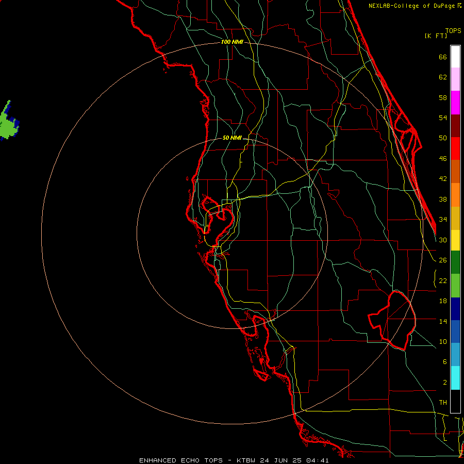The height and width of the screenshot is (464, 464).
Task: Click the legend value "66"
Action: coord(443,57)
